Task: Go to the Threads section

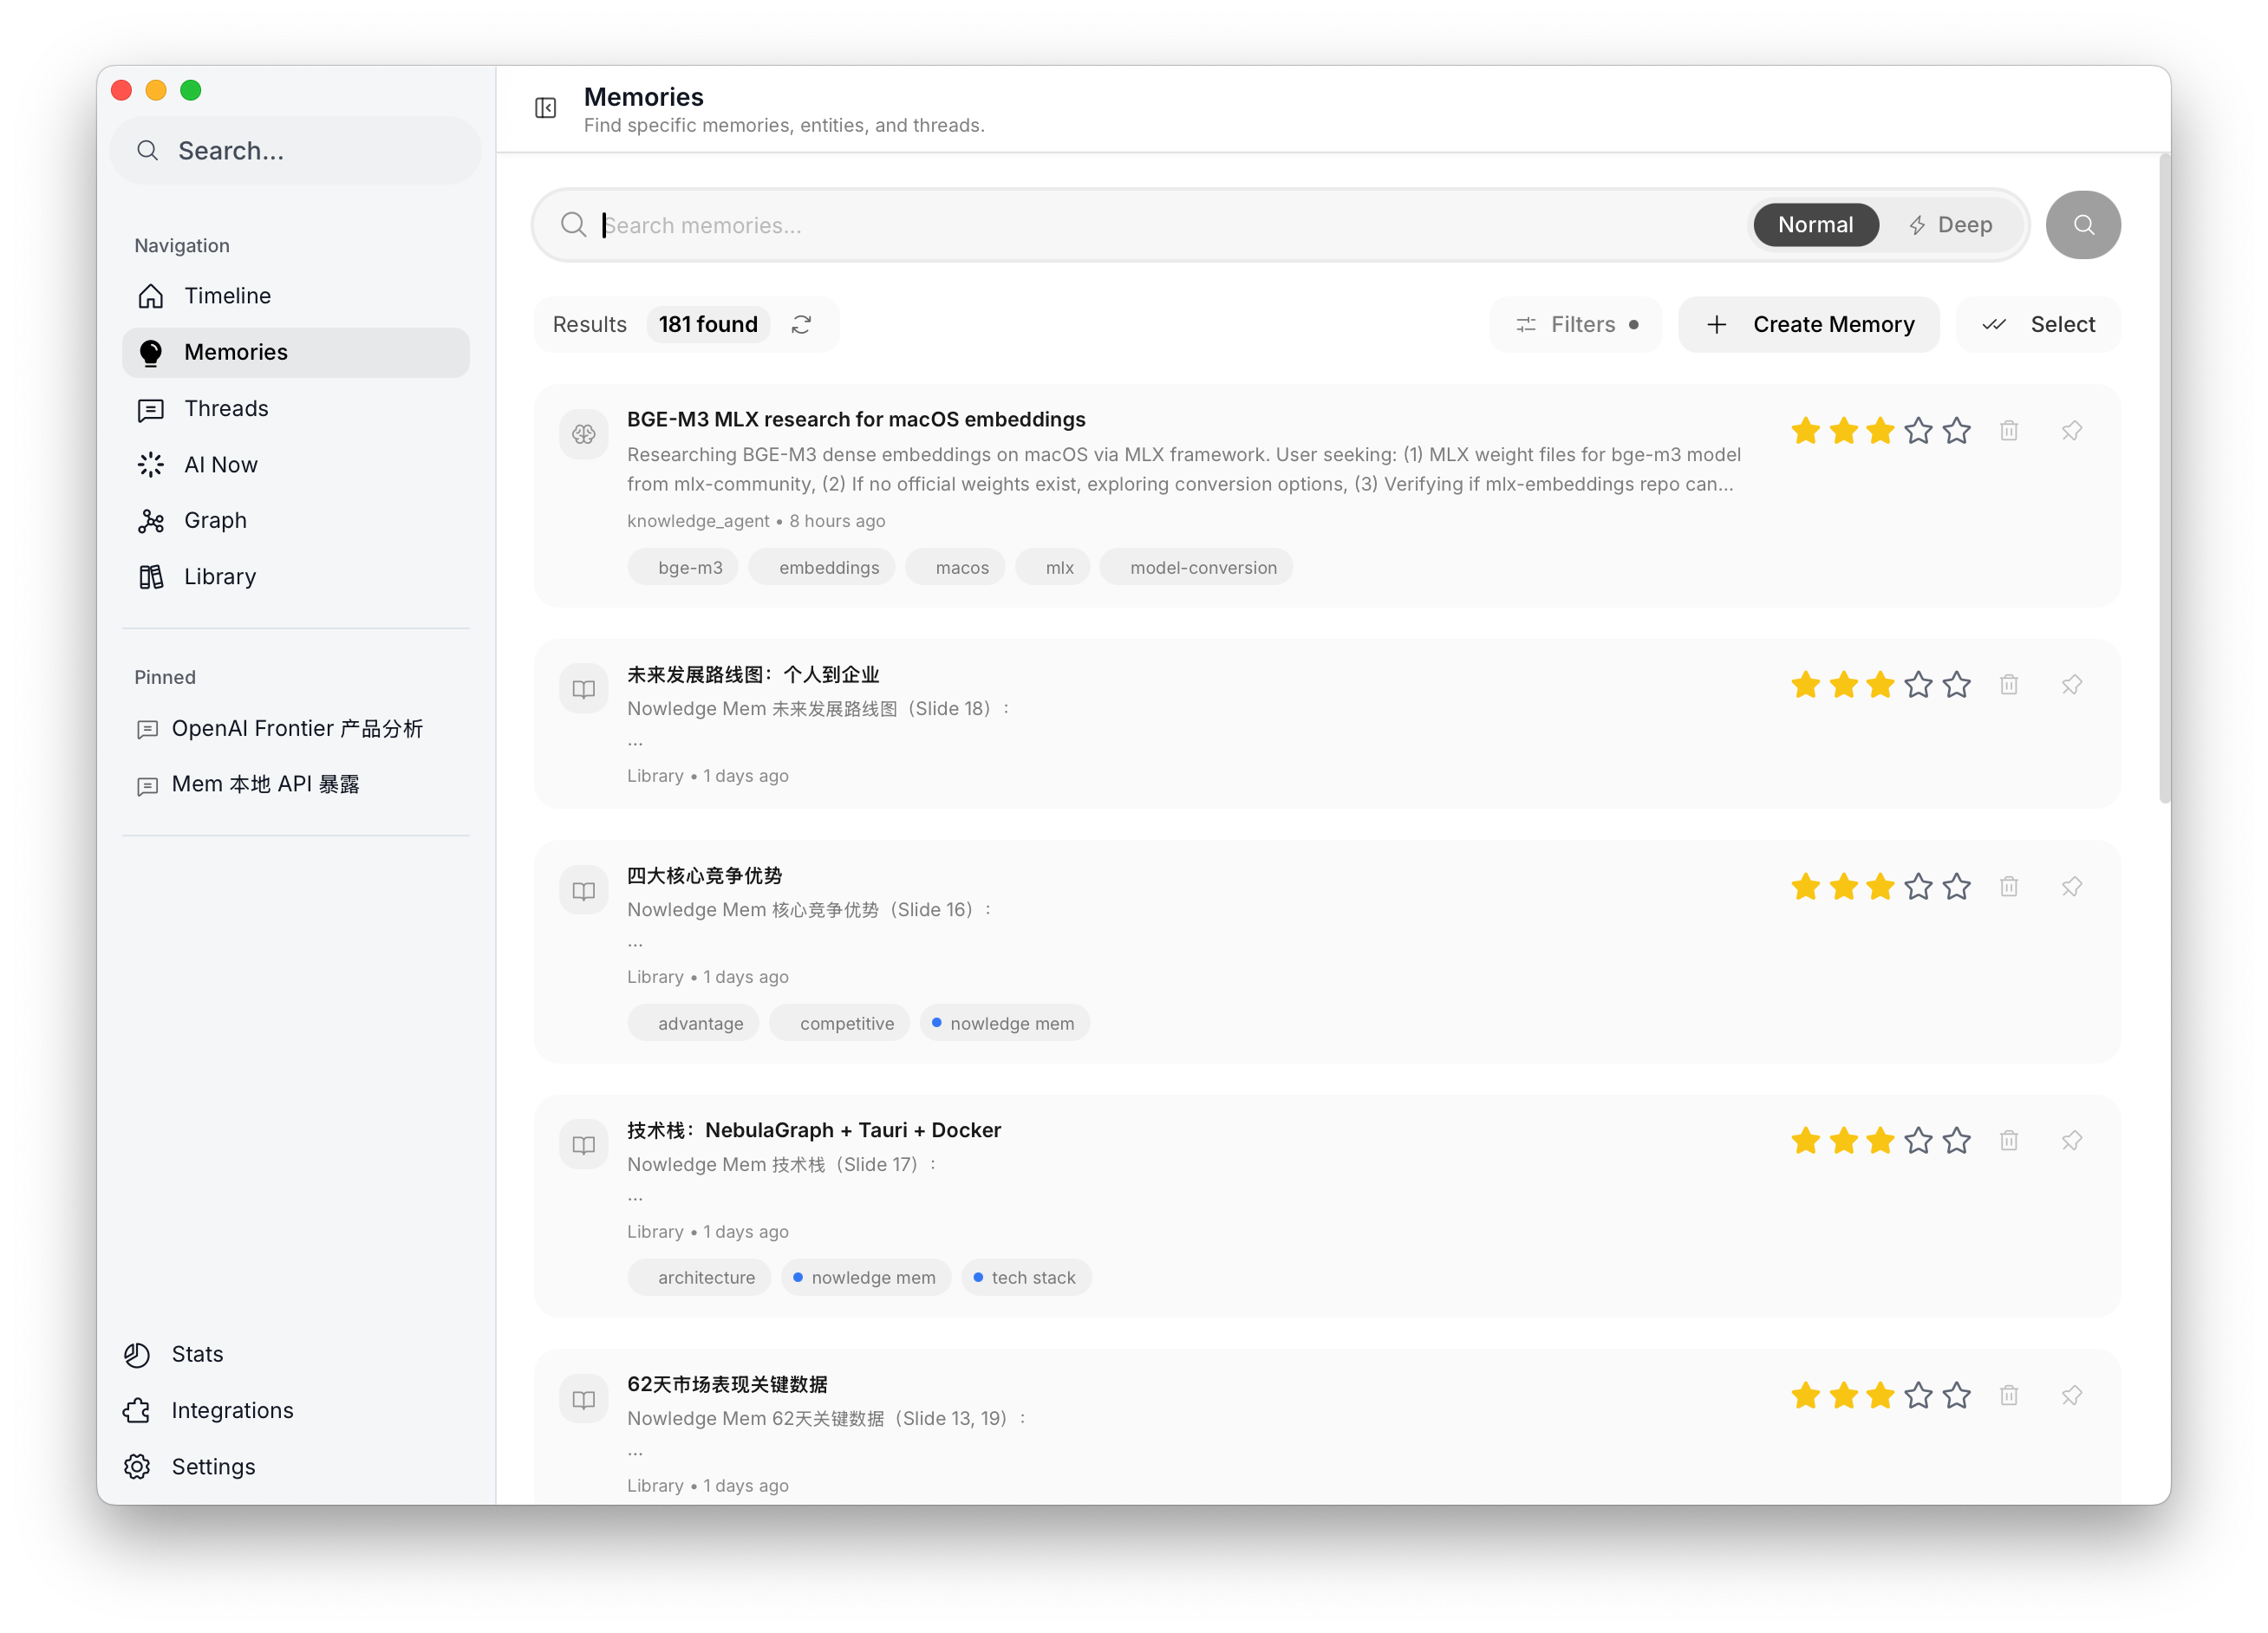Action: 226,409
